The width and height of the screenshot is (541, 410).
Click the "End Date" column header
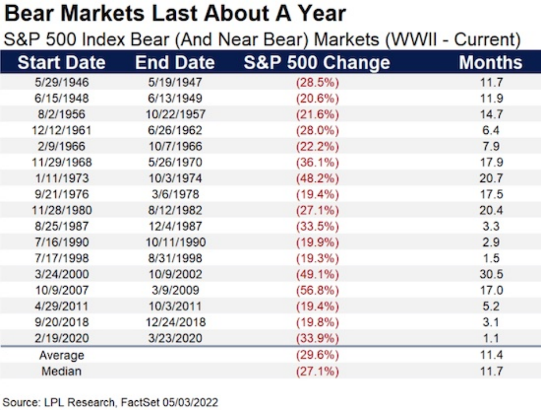tap(175, 62)
